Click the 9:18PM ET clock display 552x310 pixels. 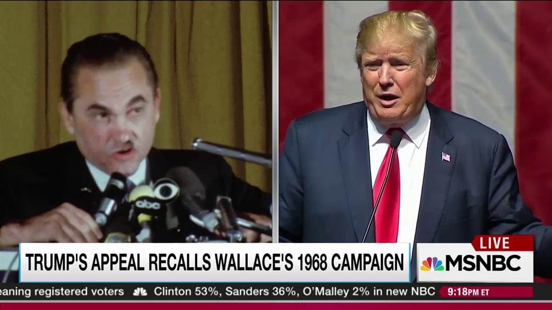point(469,292)
